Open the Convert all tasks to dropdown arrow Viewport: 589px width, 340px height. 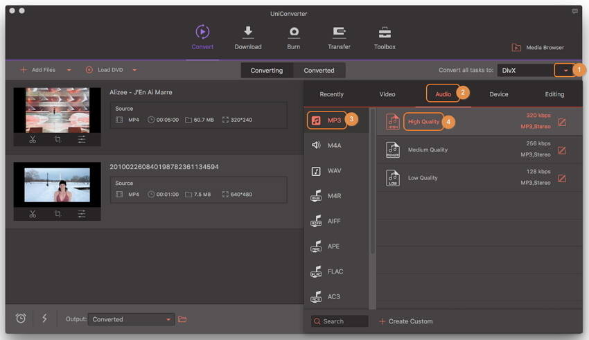(x=565, y=70)
